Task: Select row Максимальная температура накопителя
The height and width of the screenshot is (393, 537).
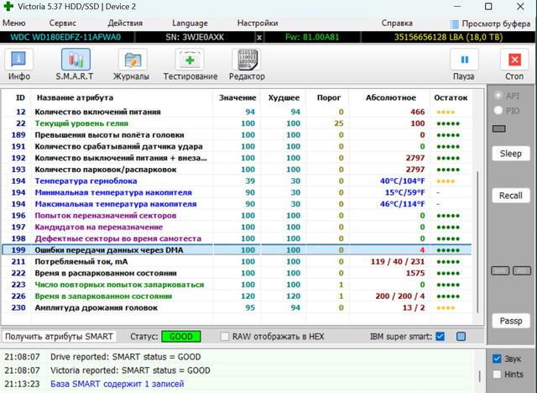Action: pos(237,204)
